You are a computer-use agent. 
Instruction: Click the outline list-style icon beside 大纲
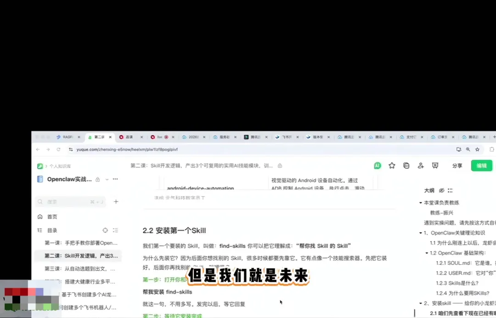[450, 191]
